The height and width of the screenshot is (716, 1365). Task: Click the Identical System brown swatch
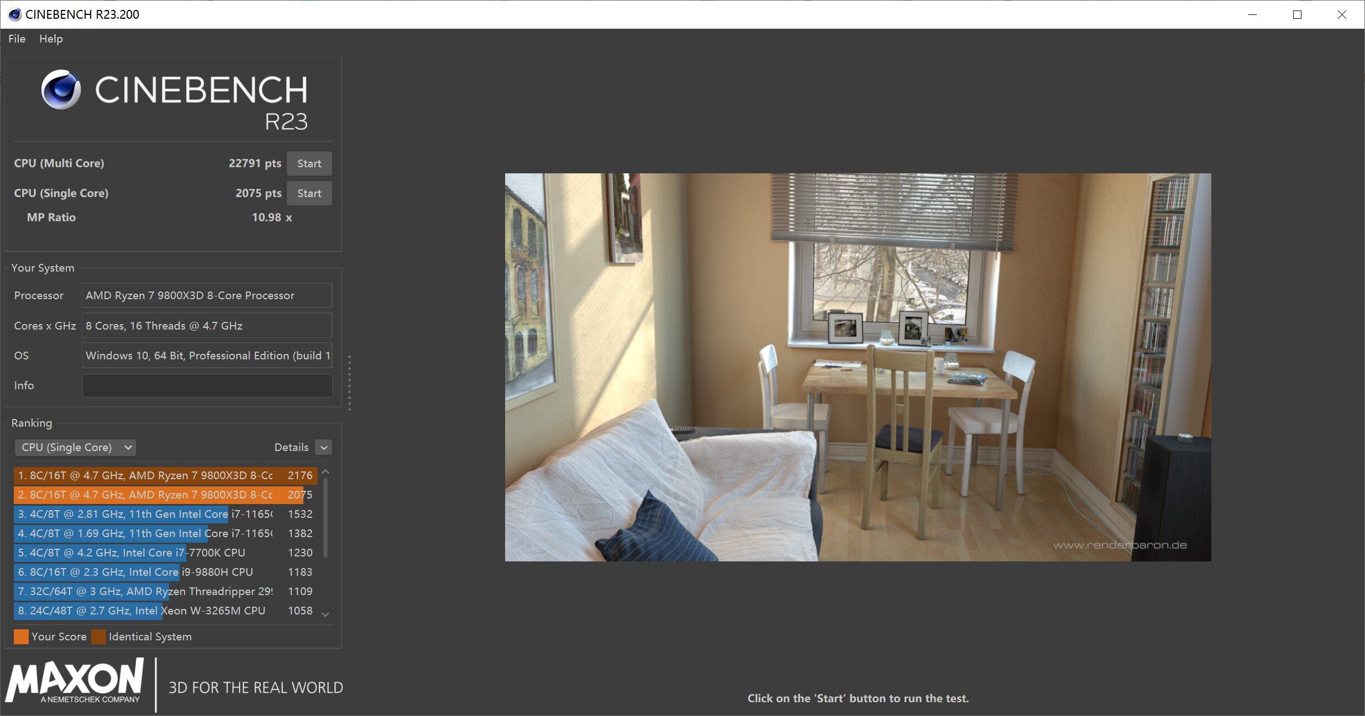98,637
